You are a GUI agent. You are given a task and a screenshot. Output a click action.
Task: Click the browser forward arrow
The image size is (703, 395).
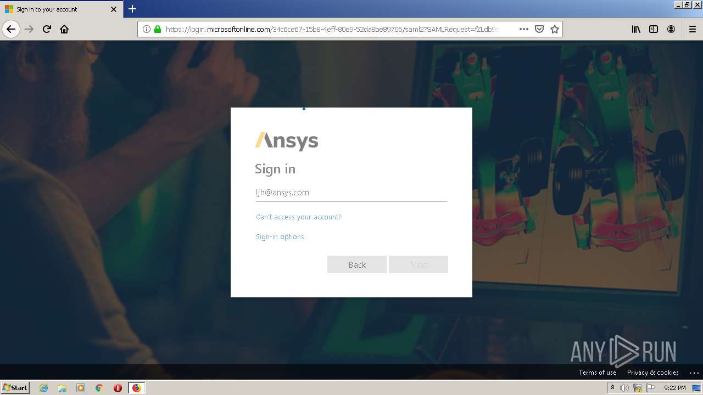(x=30, y=29)
